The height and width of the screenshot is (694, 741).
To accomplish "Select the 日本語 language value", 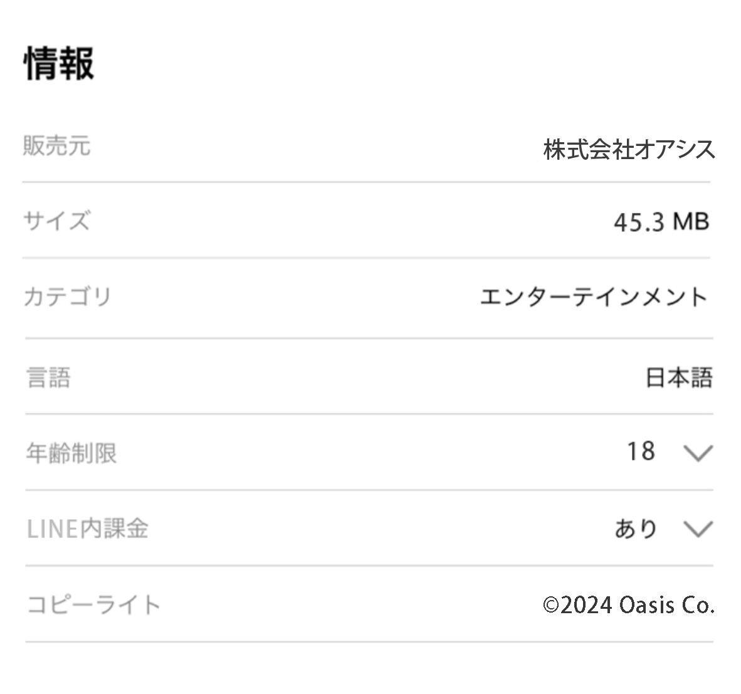I will point(679,378).
